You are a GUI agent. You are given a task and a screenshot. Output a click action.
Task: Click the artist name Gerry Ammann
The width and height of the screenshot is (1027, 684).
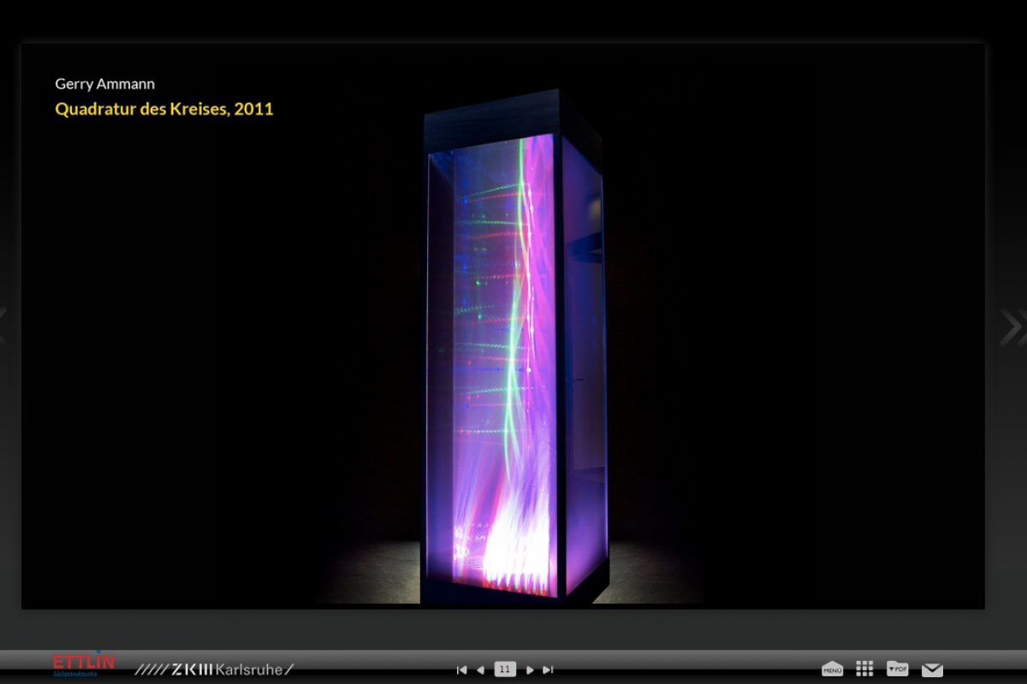[104, 84]
